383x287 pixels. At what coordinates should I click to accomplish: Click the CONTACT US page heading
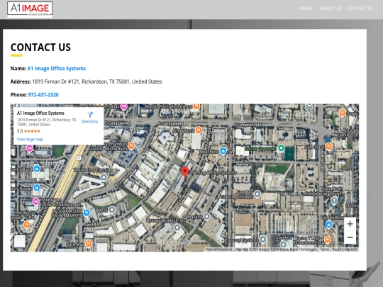(40, 47)
